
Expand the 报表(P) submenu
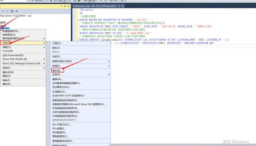pyautogui.click(x=23, y=68)
